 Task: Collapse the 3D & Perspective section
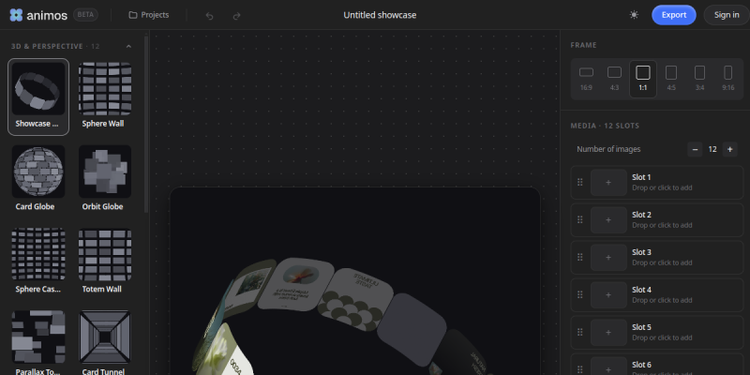pyautogui.click(x=128, y=46)
